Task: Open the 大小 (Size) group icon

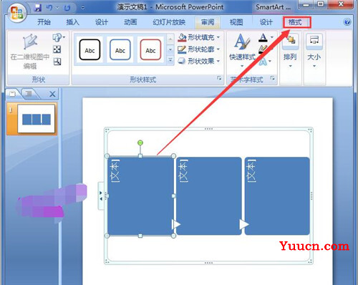Action: pyautogui.click(x=314, y=51)
